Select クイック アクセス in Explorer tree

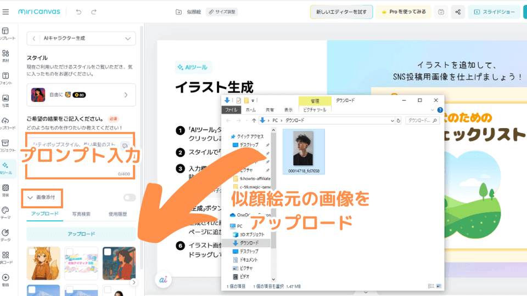[x=250, y=136]
